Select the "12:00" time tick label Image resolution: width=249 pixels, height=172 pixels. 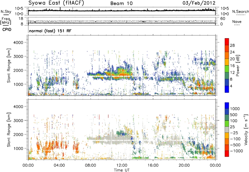pyautogui.click(x=122, y=165)
